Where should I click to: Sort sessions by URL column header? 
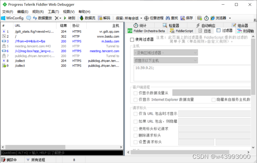pos(34,25)
